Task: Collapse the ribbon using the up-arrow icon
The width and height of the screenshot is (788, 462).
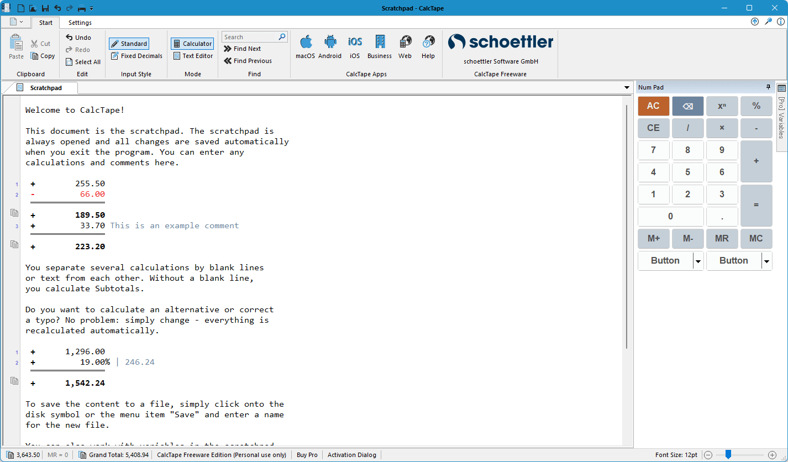Action: [x=755, y=22]
